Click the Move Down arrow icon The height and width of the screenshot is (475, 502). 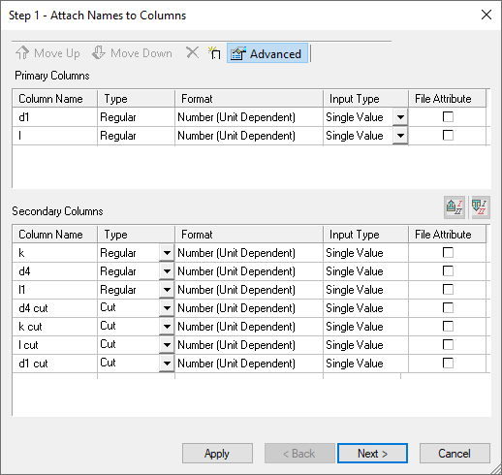(x=99, y=53)
